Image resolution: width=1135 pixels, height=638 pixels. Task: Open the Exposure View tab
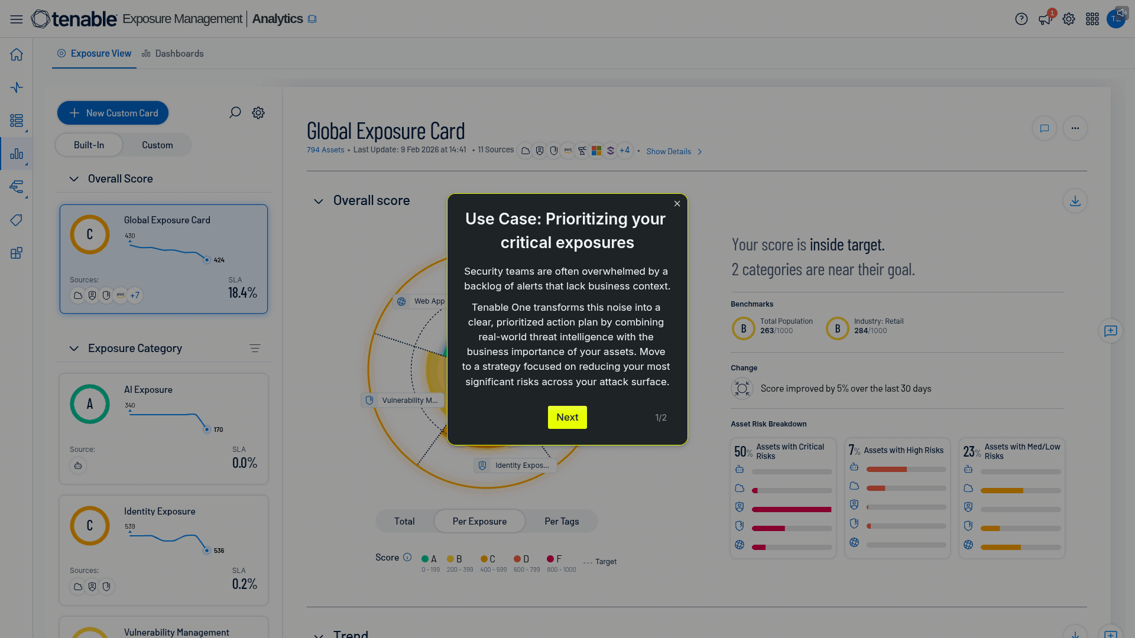(x=94, y=54)
